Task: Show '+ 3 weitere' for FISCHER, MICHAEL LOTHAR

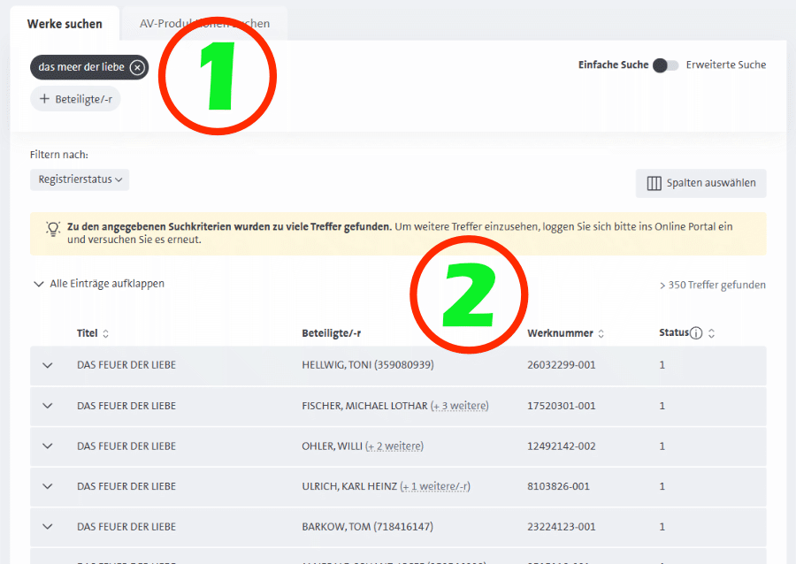Action: tap(459, 406)
